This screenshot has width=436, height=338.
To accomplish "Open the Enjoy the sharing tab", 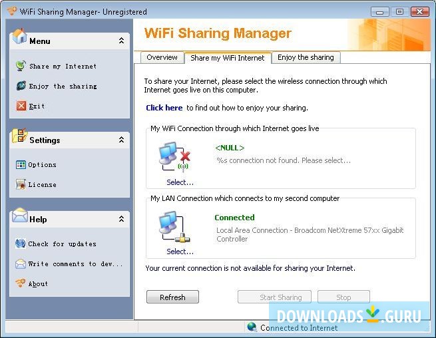I will coord(306,57).
